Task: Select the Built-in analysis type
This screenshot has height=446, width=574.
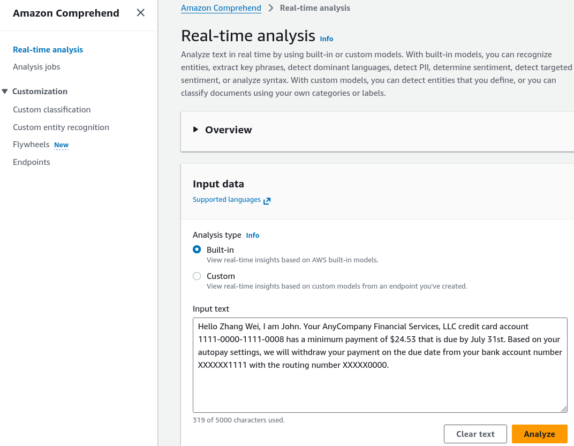Action: coord(197,250)
